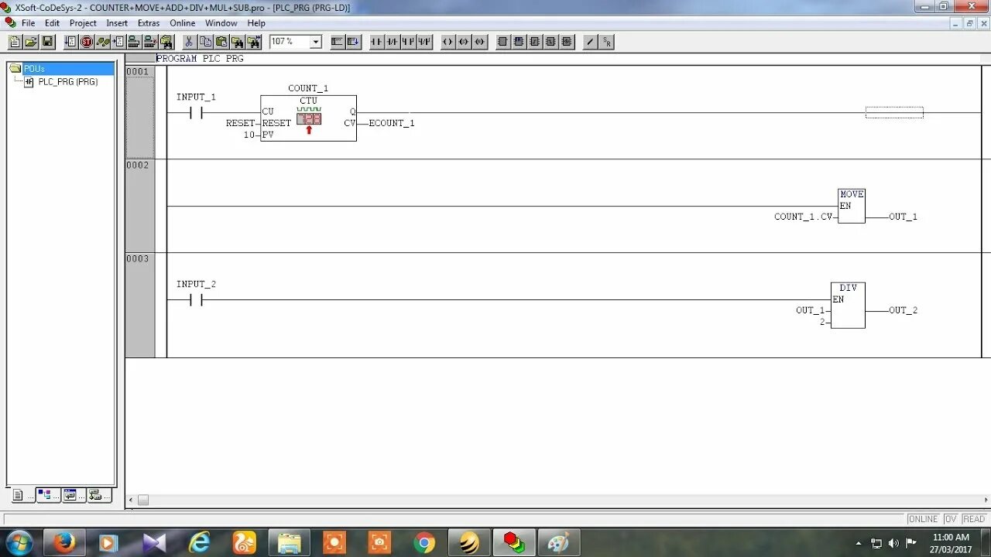Open the Edit menu
This screenshot has width=991, height=557.
pos(52,23)
